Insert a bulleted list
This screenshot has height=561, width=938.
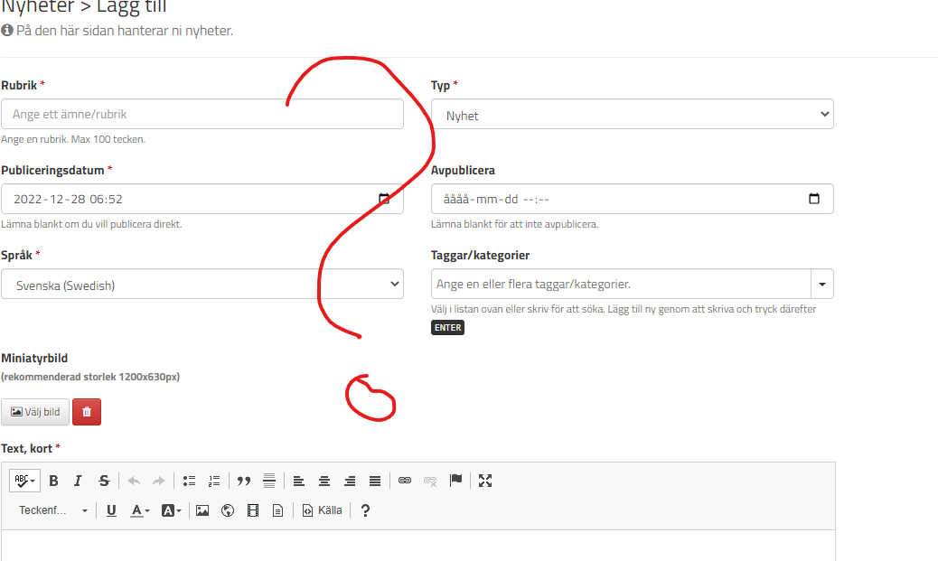[x=189, y=481]
